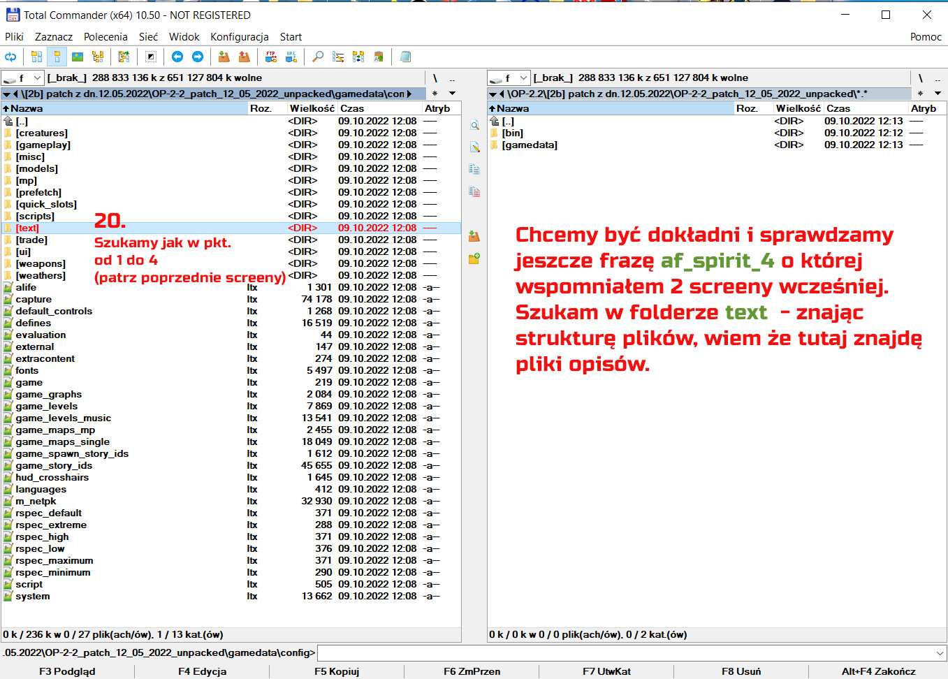Select the full details view icon

click(57, 57)
